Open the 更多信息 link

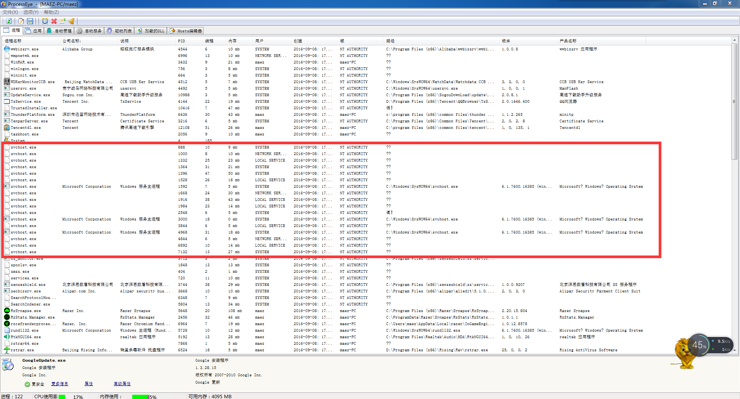click(60, 384)
